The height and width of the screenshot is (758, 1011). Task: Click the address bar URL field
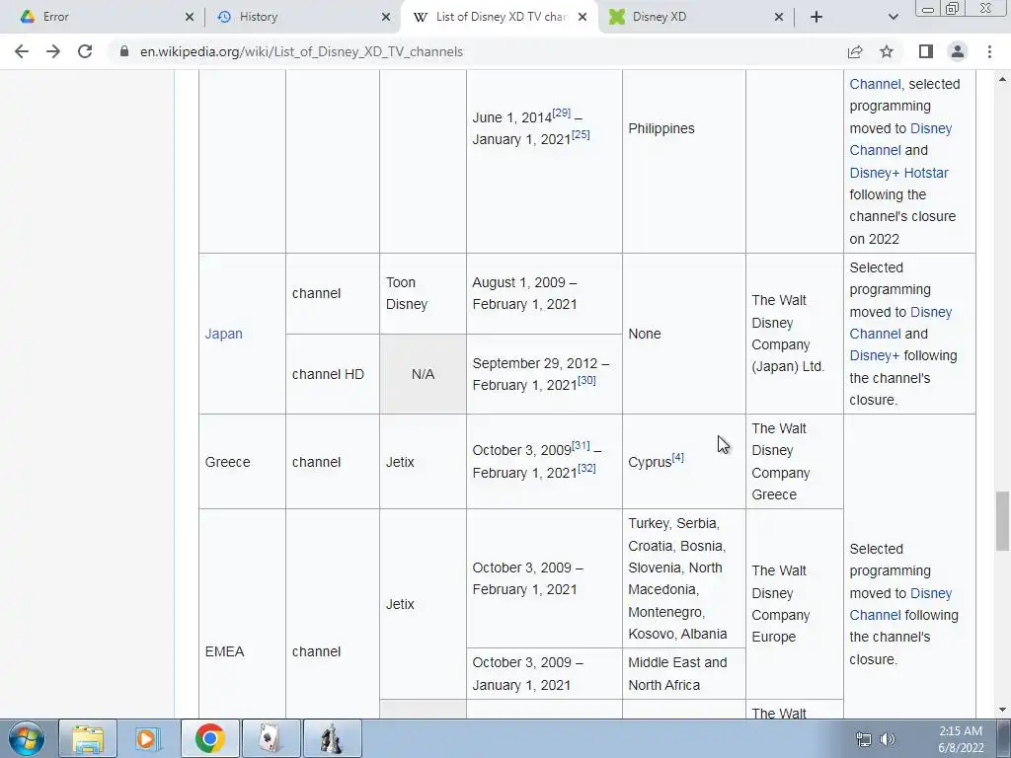click(477, 51)
